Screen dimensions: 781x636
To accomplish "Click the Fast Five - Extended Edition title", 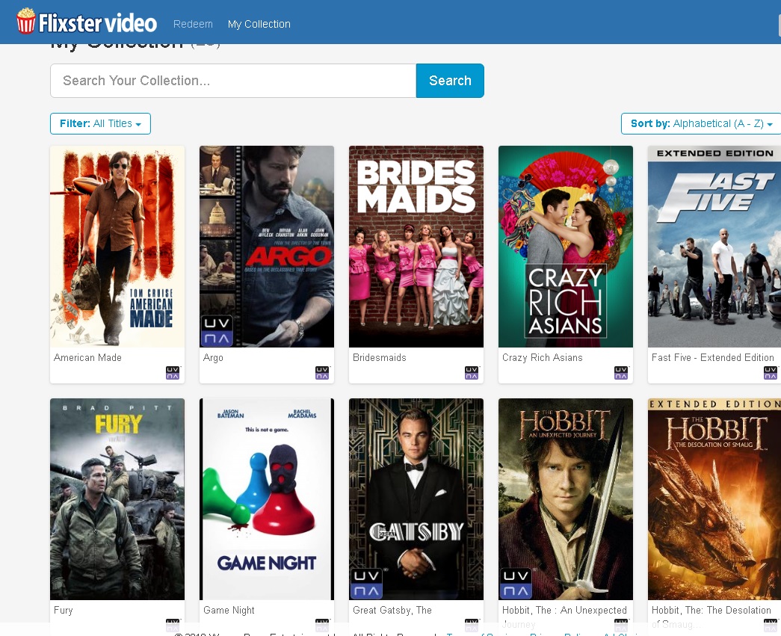I will tap(713, 357).
